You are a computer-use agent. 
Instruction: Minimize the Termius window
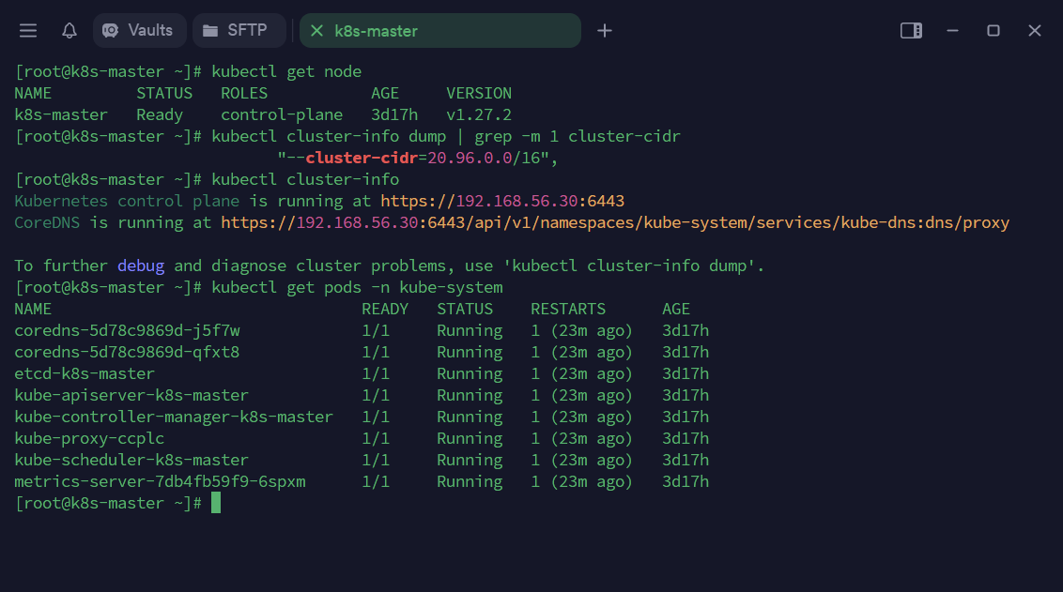pos(952,31)
